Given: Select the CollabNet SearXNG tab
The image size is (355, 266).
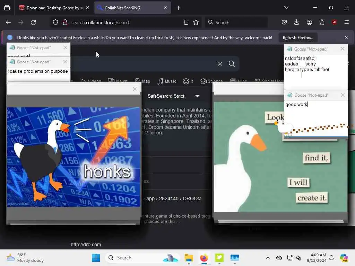Looking at the screenshot, I should 132,8.
